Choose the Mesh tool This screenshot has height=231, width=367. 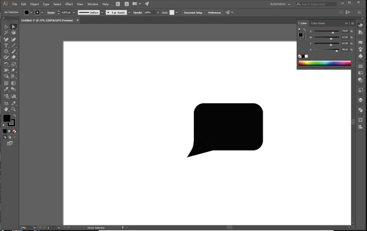click(x=6, y=83)
